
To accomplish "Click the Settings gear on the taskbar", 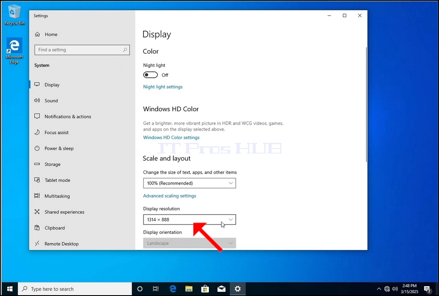I will 238,289.
